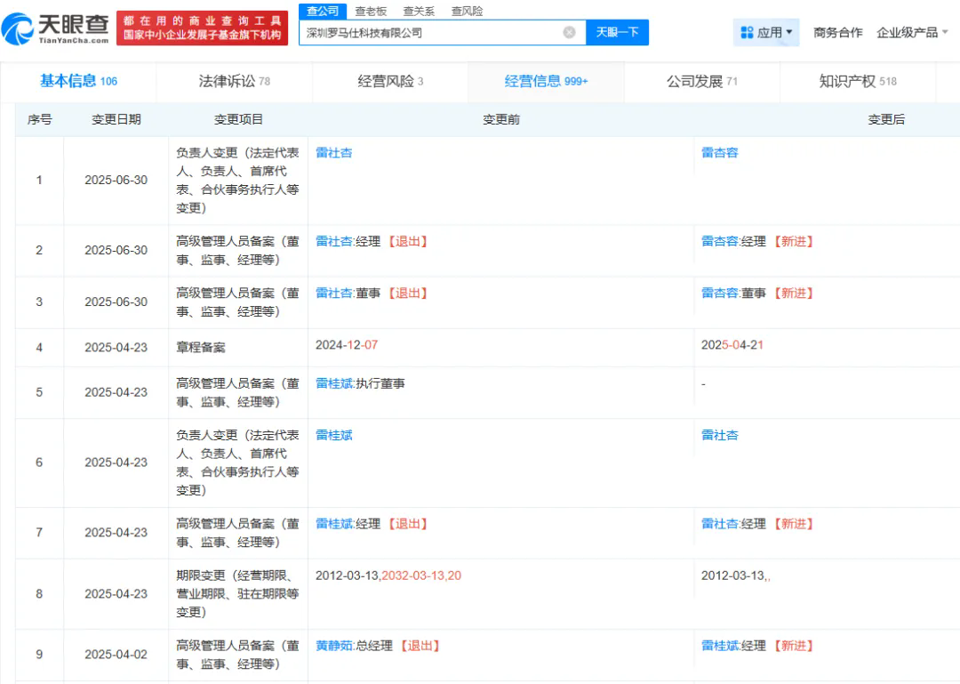The image size is (960, 684).
Task: Click the clear (X) icon inside the search box
Action: (569, 32)
